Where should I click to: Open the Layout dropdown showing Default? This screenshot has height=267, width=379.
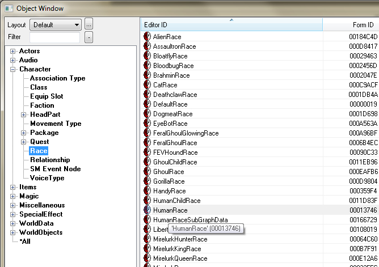(56, 24)
